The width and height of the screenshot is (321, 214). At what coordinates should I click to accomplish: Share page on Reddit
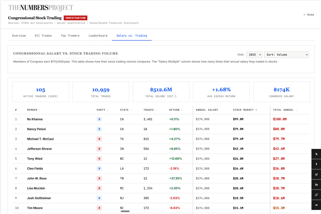(x=316, y=175)
